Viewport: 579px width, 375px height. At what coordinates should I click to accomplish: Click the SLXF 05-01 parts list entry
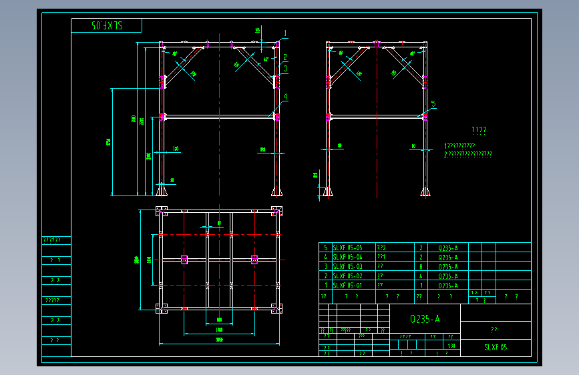click(x=347, y=286)
